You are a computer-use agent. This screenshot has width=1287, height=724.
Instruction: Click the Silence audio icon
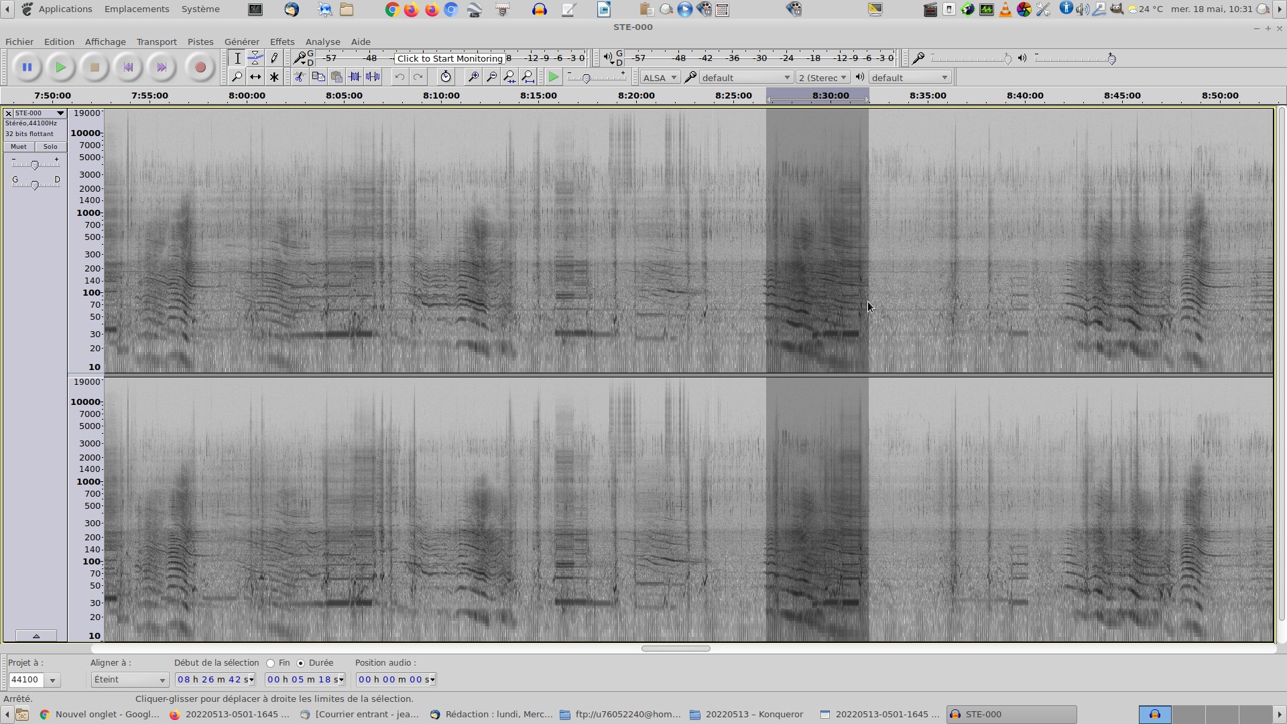click(x=373, y=77)
